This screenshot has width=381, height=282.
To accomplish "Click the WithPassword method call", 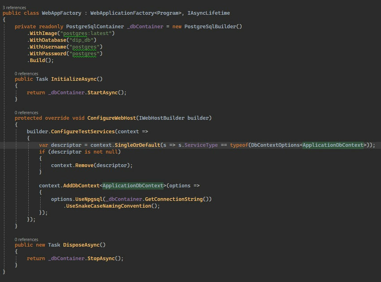I will (x=48, y=54).
